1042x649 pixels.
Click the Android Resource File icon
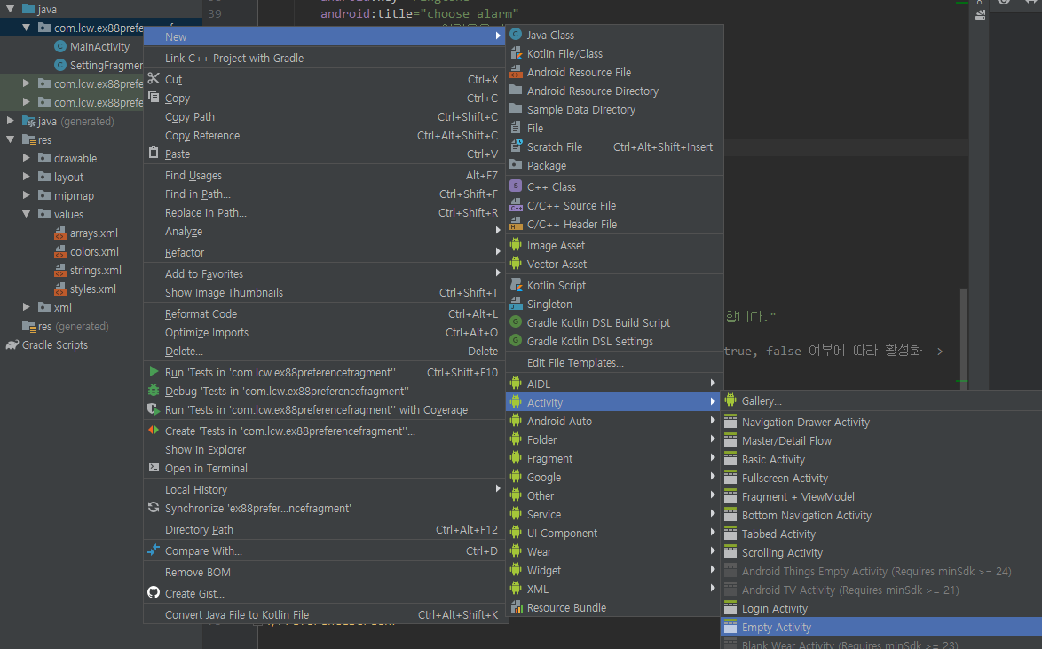(516, 72)
